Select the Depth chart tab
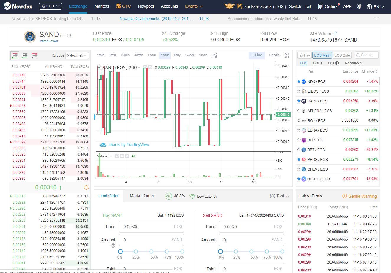 click(x=274, y=55)
